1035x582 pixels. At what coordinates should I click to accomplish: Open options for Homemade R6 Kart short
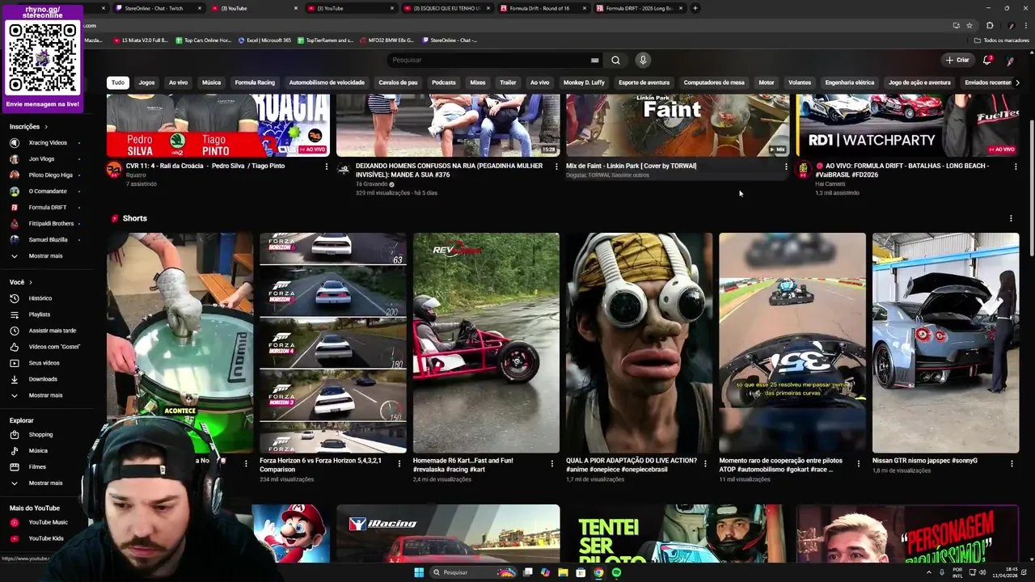[x=552, y=463]
